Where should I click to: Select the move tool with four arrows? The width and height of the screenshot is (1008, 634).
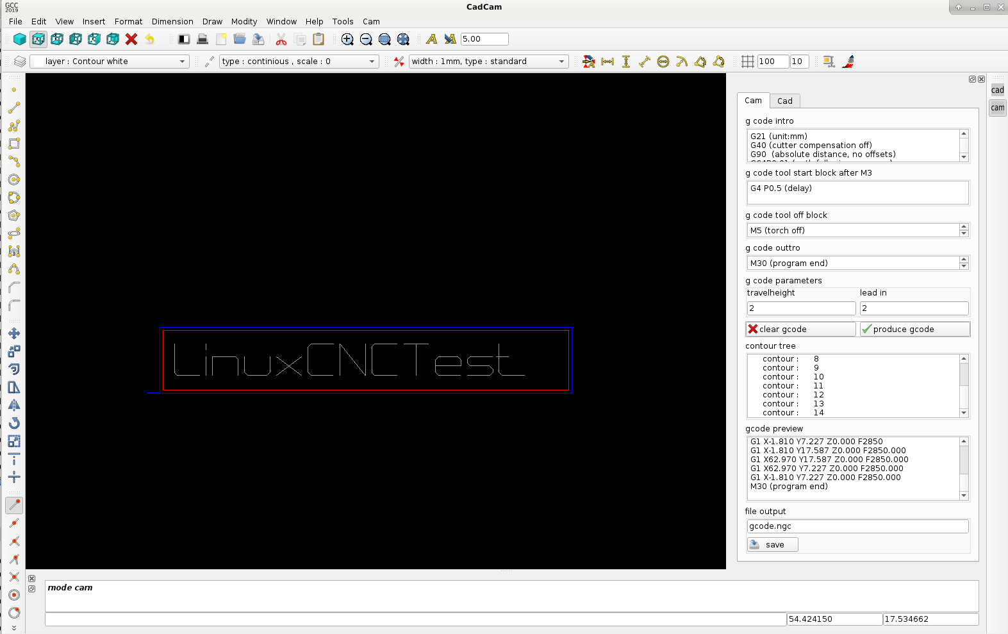point(14,333)
